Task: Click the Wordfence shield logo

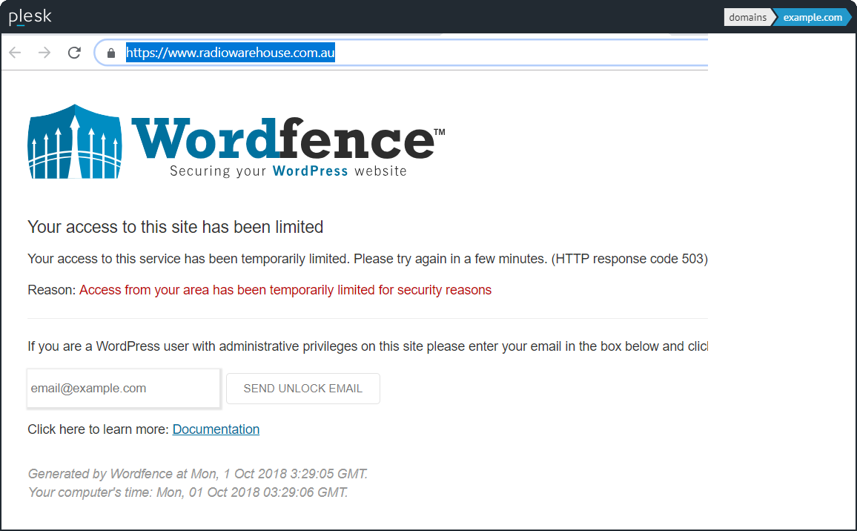Action: click(x=74, y=141)
